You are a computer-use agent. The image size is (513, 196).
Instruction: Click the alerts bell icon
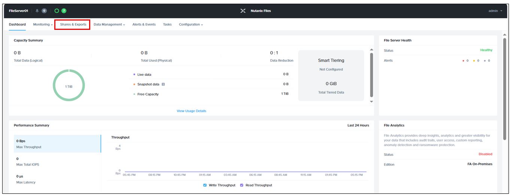point(37,11)
